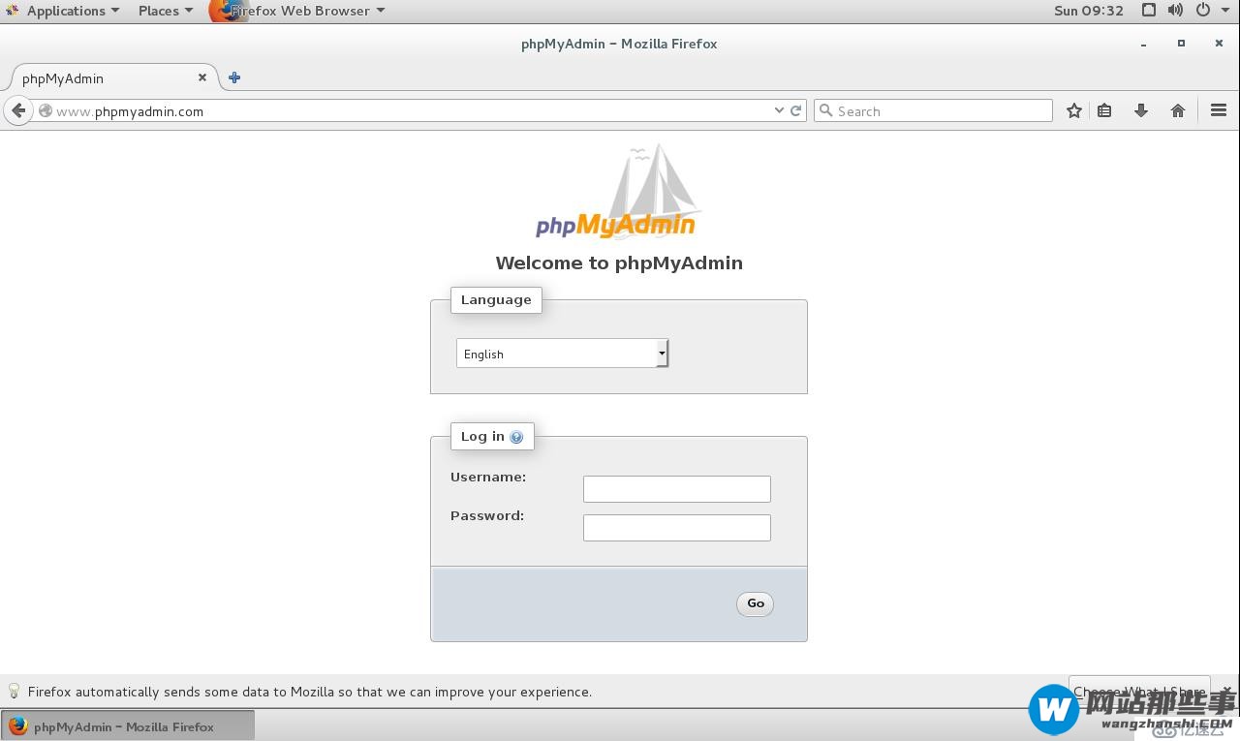Click the Log in help question icon
Screen dimensions: 1240x741
[516, 437]
